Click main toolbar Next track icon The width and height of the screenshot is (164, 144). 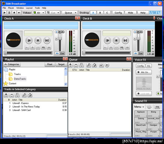pyautogui.click(x=19, y=13)
